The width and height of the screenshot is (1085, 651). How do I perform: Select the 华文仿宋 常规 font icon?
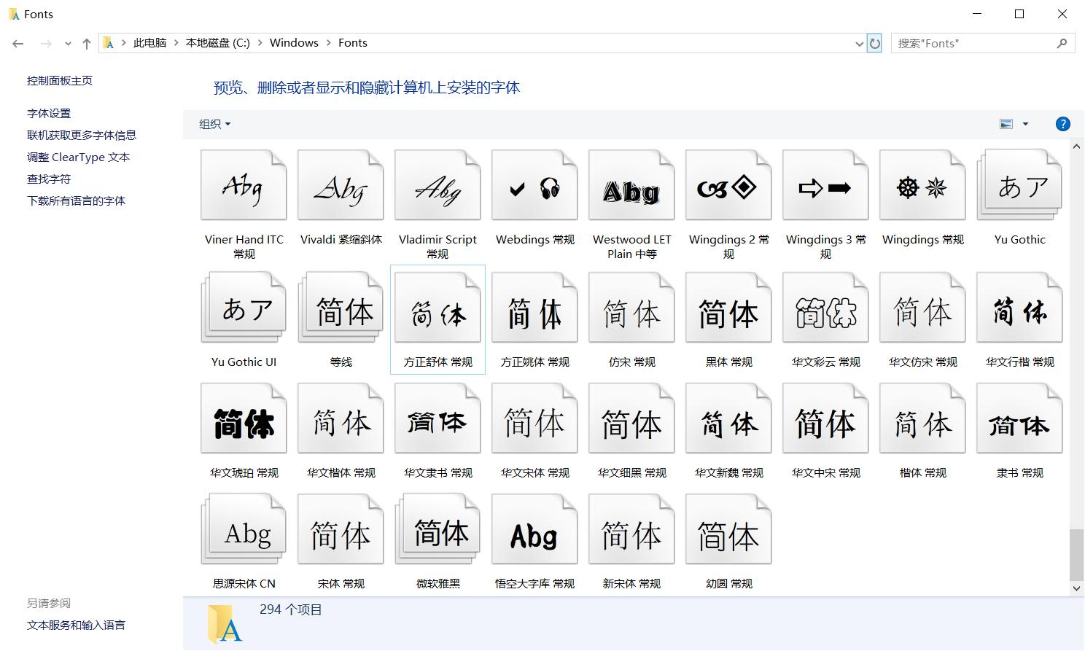(922, 308)
